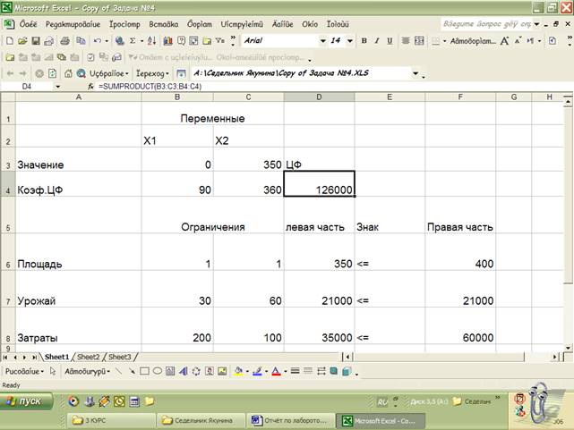
Task: Switch to the Sheet2 tab
Action: click(x=88, y=357)
